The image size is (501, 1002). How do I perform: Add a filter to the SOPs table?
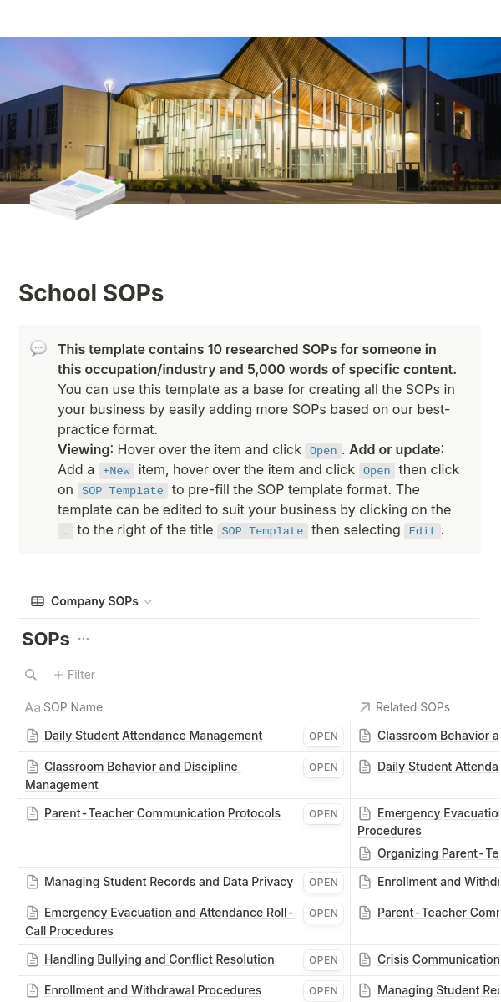pos(74,675)
